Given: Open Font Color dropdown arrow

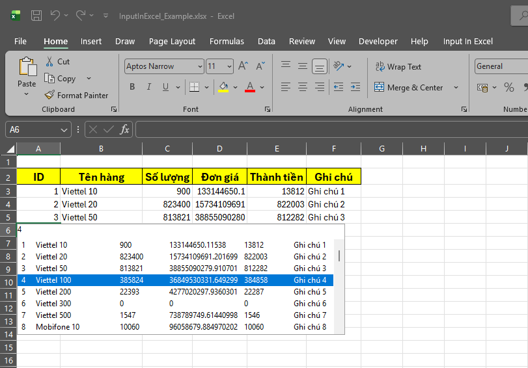Looking at the screenshot, I should [262, 88].
